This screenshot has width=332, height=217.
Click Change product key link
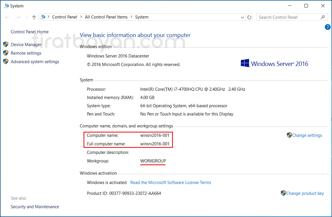[x=305, y=193]
